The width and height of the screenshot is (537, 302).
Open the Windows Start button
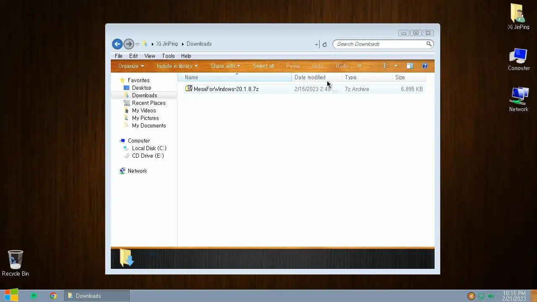coord(11,295)
